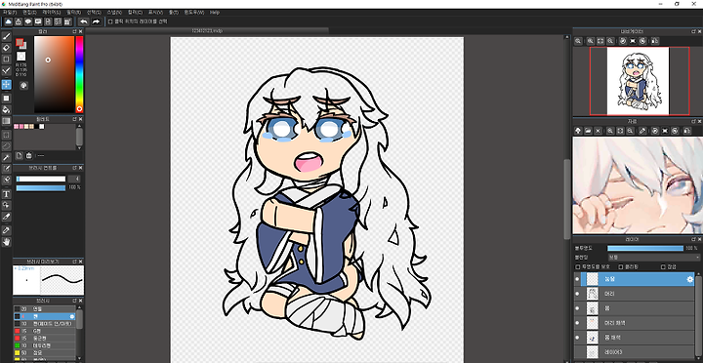Open the 파일(F) menu

click(10, 13)
